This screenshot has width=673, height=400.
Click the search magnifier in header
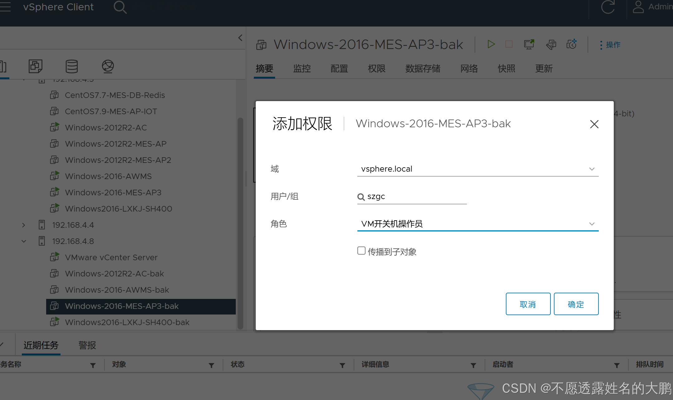(x=120, y=7)
